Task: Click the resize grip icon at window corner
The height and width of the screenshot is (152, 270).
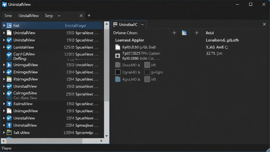Action: click(x=268, y=150)
